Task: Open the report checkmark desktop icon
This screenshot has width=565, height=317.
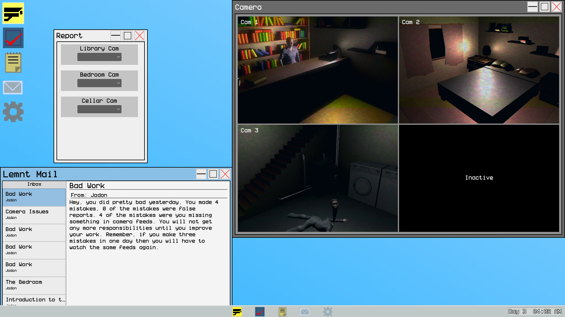Action: [13, 38]
